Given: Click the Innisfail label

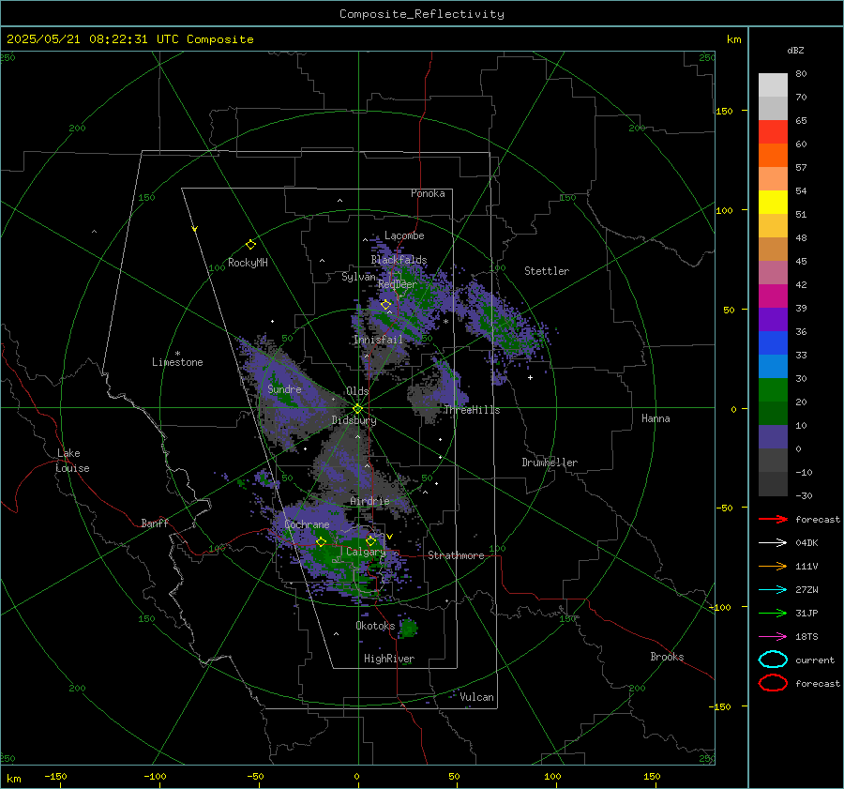Looking at the screenshot, I should click(x=378, y=340).
